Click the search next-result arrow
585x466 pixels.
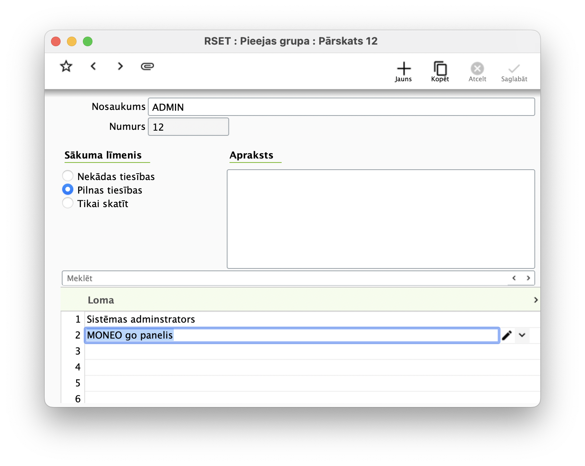pyautogui.click(x=528, y=278)
